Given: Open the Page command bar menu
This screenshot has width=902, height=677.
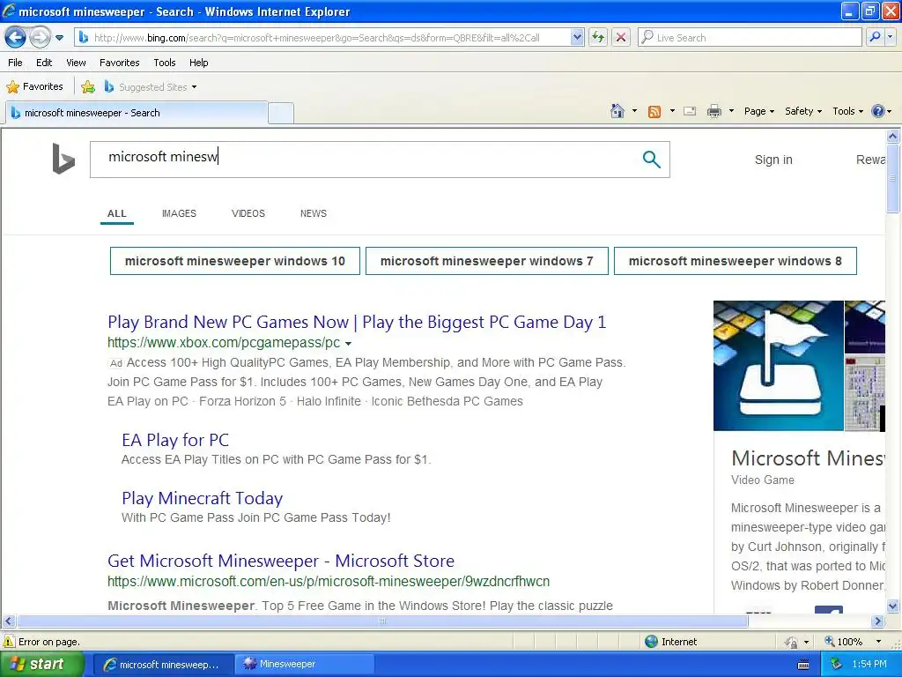Looking at the screenshot, I should [x=758, y=112].
